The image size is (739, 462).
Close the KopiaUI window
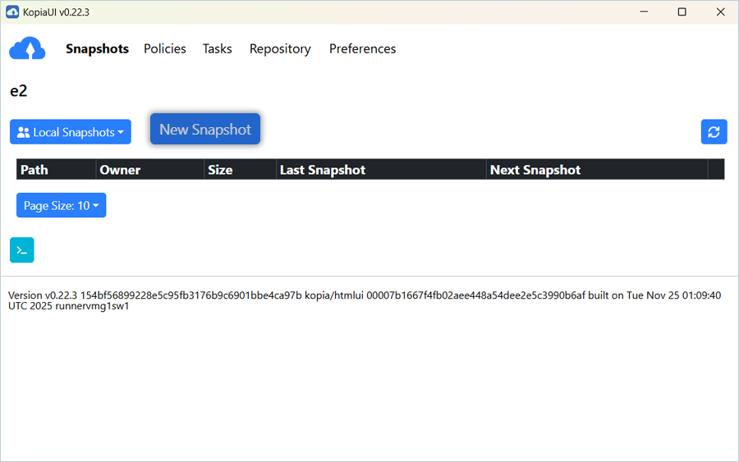tap(720, 12)
